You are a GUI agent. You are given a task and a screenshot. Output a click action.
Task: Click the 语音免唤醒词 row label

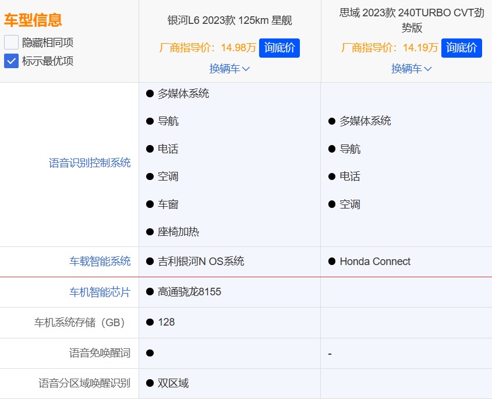[100, 353]
